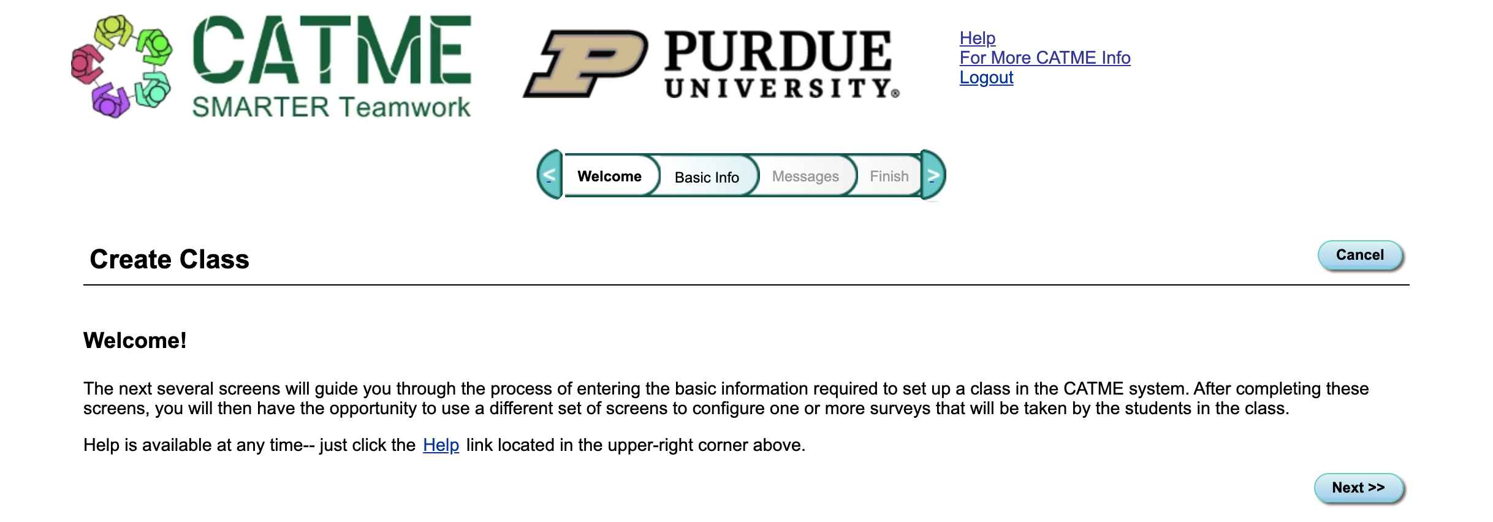This screenshot has height=522, width=1493.
Task: Log out via the Logout link
Action: [986, 78]
